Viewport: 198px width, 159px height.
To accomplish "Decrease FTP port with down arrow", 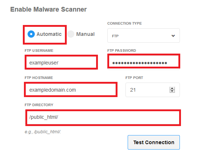I will [x=172, y=91].
